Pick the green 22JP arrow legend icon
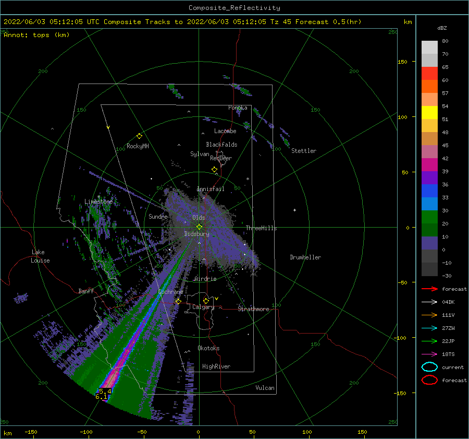This screenshot has height=439, width=469. (x=429, y=341)
